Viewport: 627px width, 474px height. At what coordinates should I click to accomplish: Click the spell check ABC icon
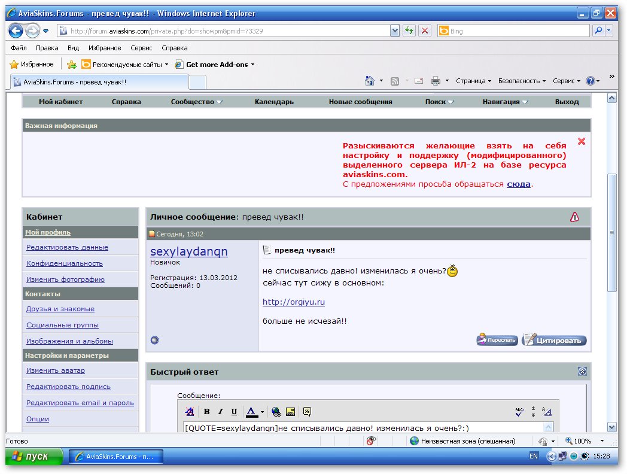click(519, 412)
